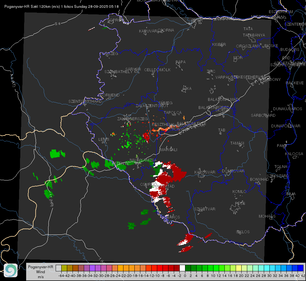This screenshot has height=281, width=306.
Task: Click the KISBER town label
Action: pos(219,44)
